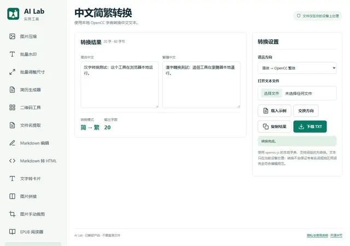Open the 开源许可 footer link
350x246 pixels.
click(x=336, y=235)
